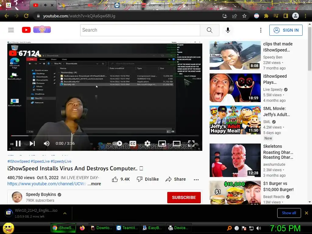Open the channel URL in description

pyautogui.click(x=47, y=184)
